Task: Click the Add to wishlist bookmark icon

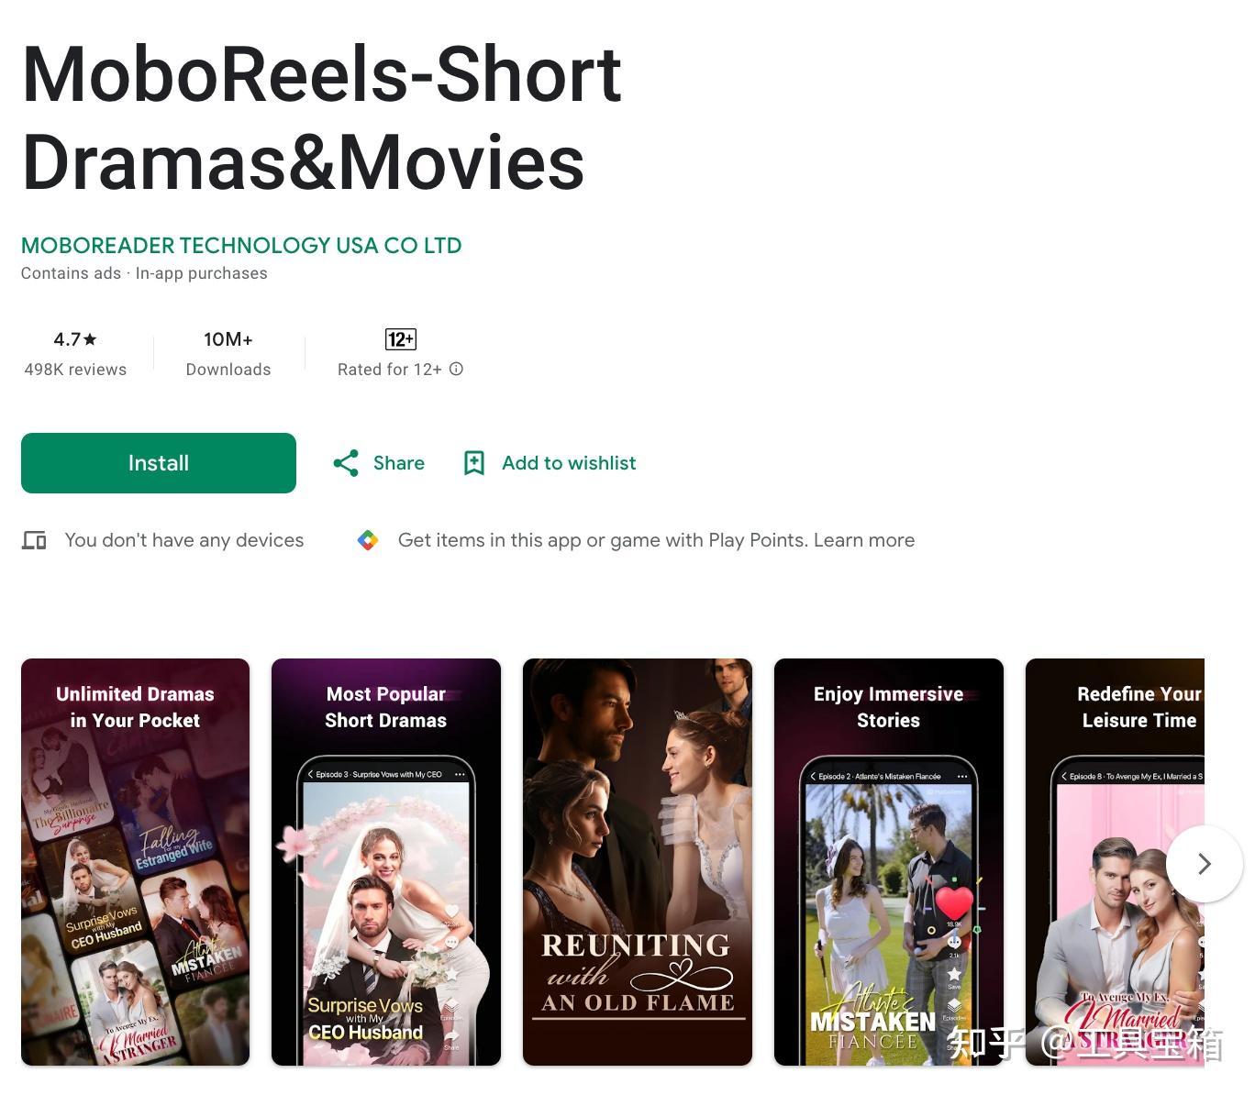Action: [474, 463]
